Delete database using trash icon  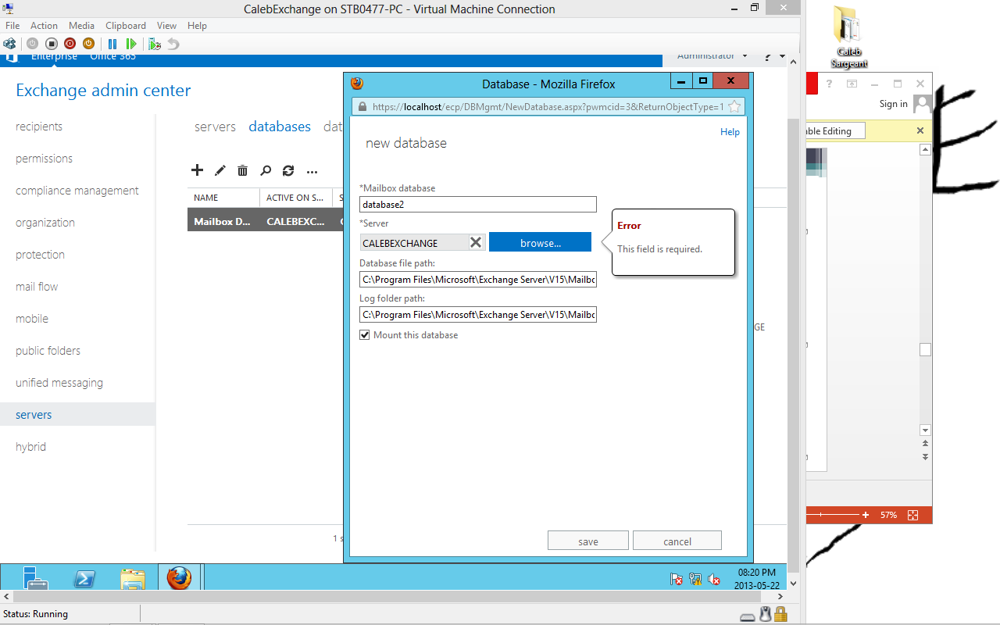tap(243, 170)
